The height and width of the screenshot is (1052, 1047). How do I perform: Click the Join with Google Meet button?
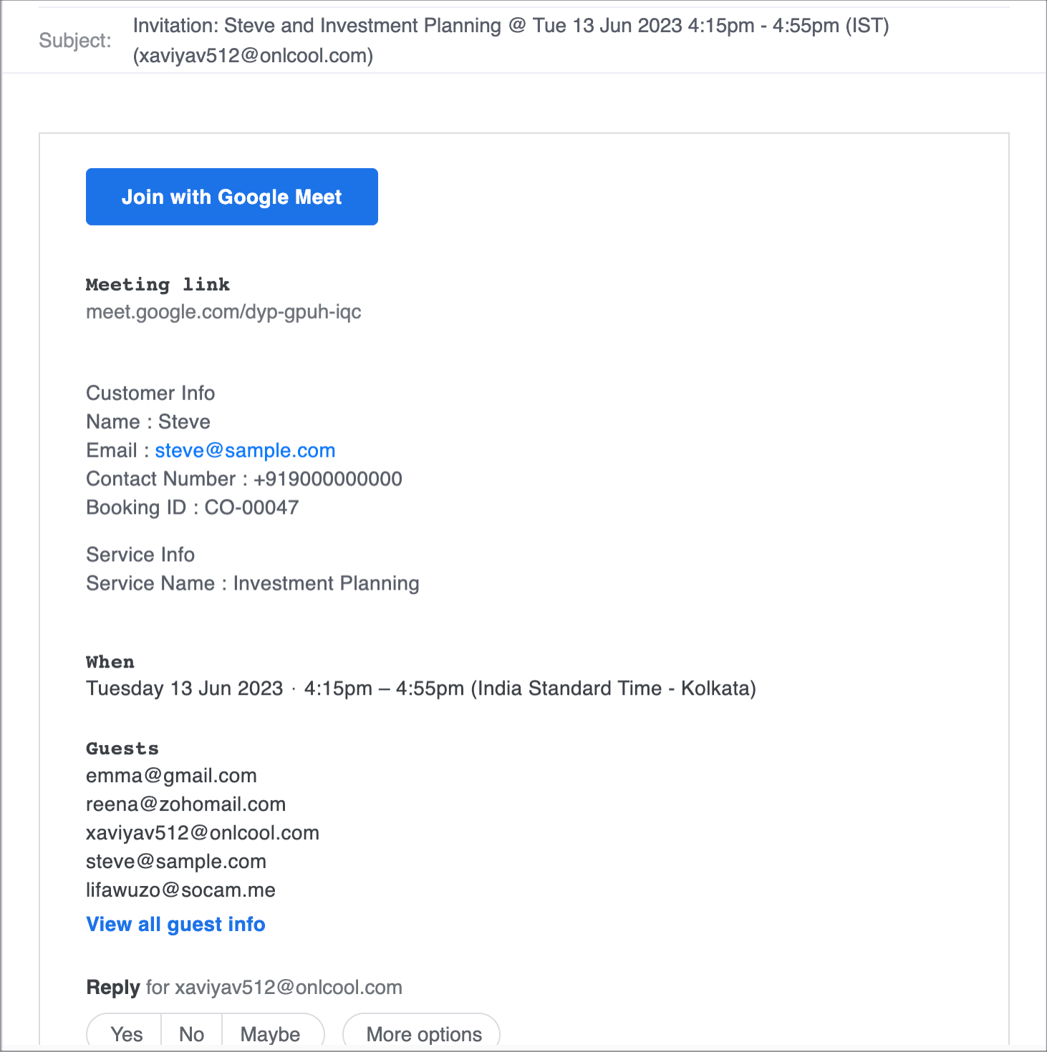coord(231,197)
